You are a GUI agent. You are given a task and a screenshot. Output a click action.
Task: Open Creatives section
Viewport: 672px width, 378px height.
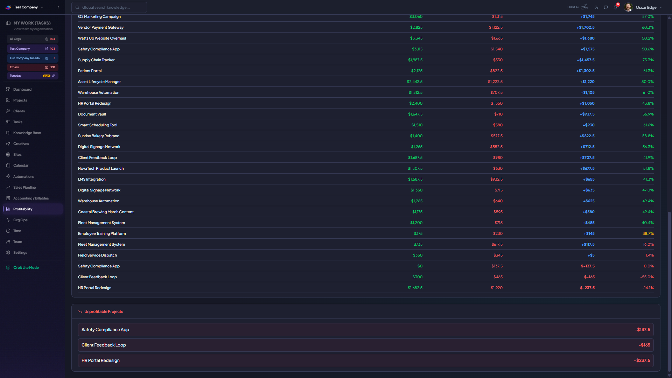(32, 143)
